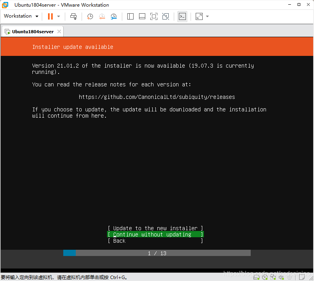Viewport: 314px width, 281px height.
Task: Click the sound card status icon
Action: tap(281, 277)
